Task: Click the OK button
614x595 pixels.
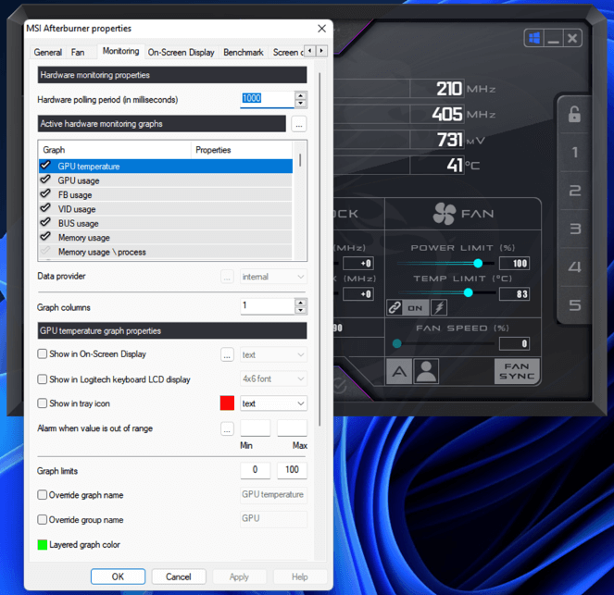Action: (118, 576)
